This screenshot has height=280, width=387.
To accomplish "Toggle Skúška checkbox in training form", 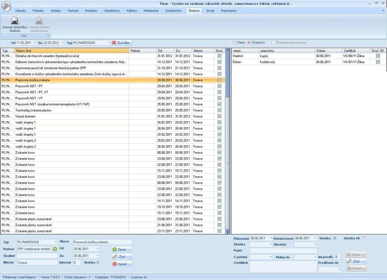I will click(x=98, y=263).
